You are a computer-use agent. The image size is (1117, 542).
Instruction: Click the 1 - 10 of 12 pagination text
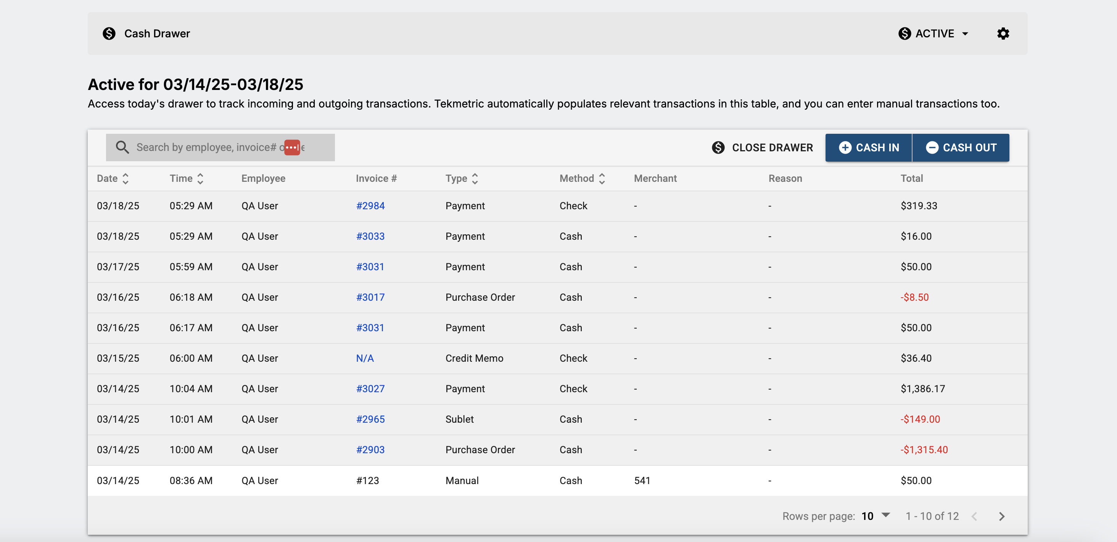932,516
